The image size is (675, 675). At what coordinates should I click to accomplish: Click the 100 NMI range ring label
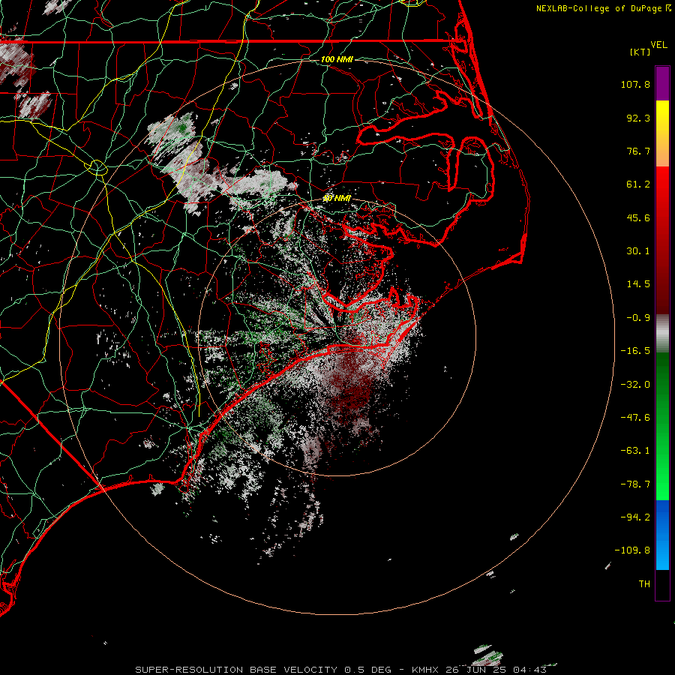(337, 59)
